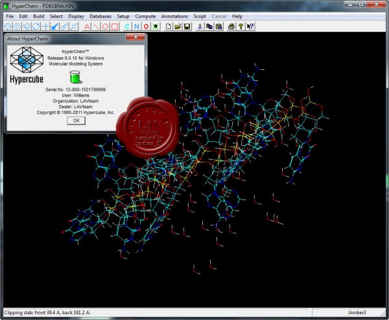Activate the Rotate in-plane tool
Image resolution: width=389 pixels, height=320 pixels.
pos(36,27)
